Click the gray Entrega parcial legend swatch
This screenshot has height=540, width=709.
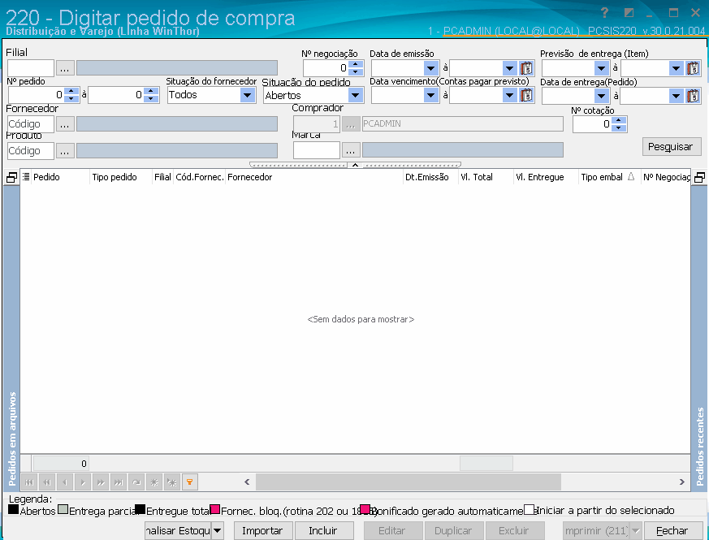(x=63, y=510)
